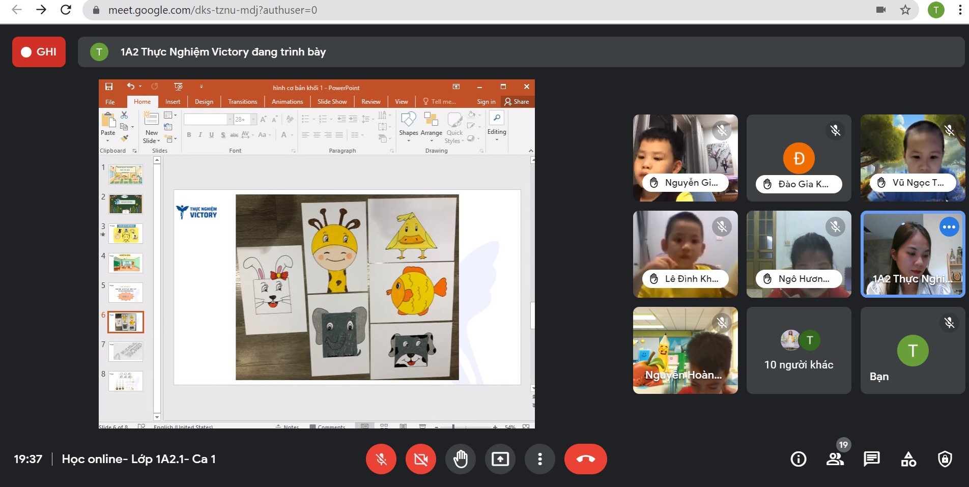This screenshot has height=487, width=969.
Task: Leave the call with red hang-up button
Action: tap(585, 459)
